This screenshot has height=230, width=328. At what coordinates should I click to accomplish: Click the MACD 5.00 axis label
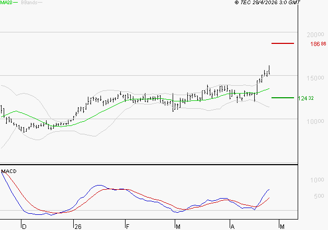pyautogui.click(x=319, y=196)
